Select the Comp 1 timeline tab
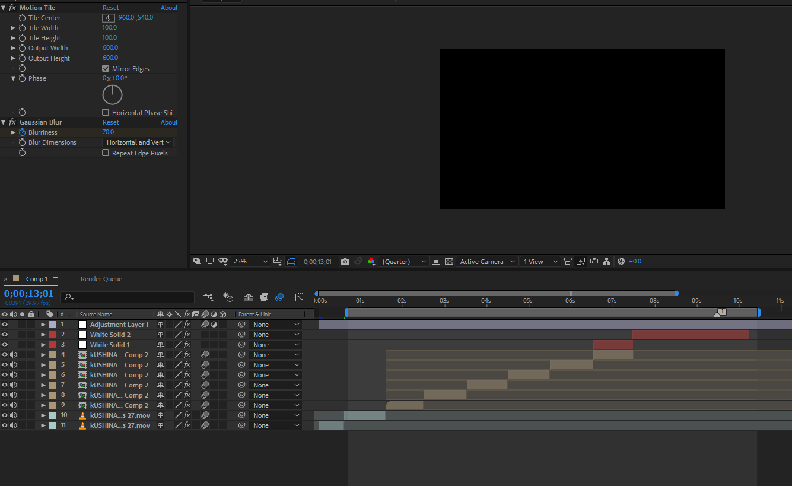The image size is (792, 486). point(36,279)
